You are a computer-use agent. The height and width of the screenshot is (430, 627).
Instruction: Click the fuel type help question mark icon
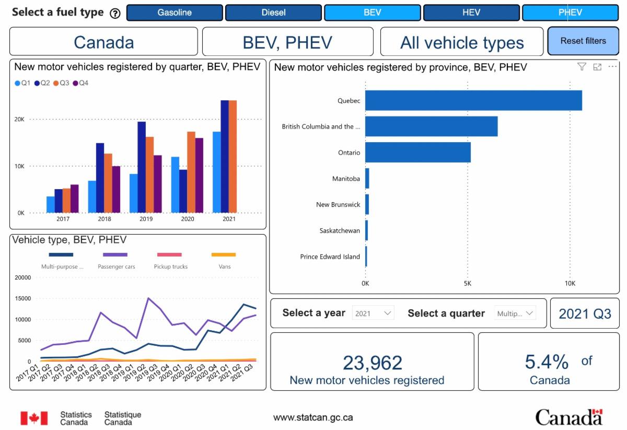pos(115,14)
